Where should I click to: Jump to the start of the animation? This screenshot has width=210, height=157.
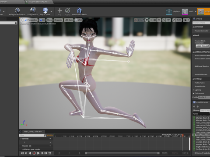coord(22,153)
